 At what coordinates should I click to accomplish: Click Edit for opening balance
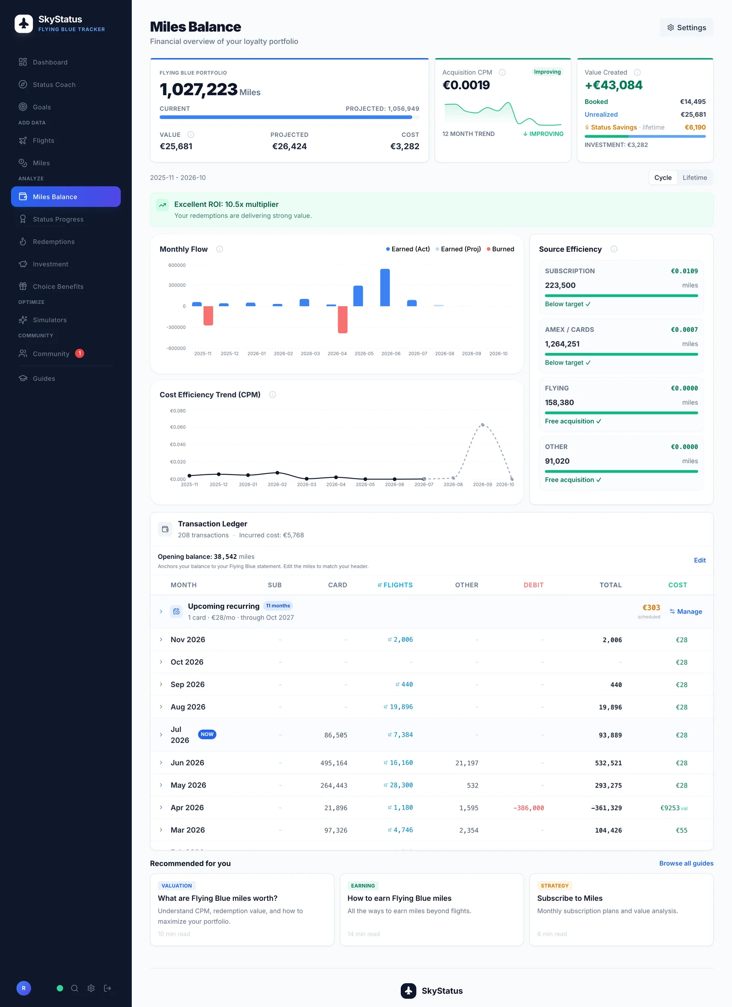(700, 560)
